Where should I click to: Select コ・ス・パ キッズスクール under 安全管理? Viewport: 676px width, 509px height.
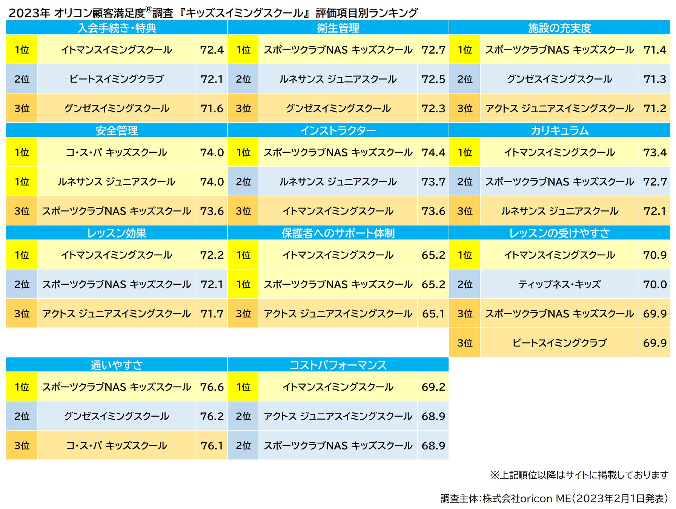[117, 152]
